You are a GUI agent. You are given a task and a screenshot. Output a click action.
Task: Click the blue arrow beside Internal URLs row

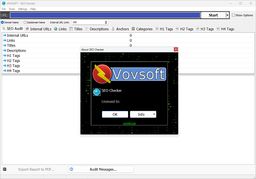tap(5, 35)
